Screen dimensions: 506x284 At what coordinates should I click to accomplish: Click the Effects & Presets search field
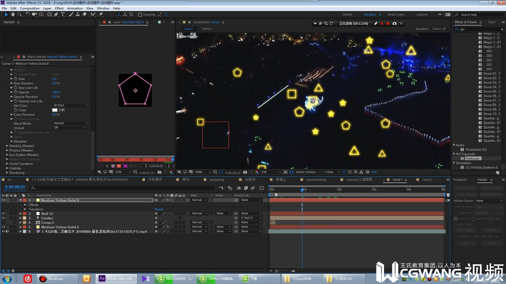[x=479, y=29]
